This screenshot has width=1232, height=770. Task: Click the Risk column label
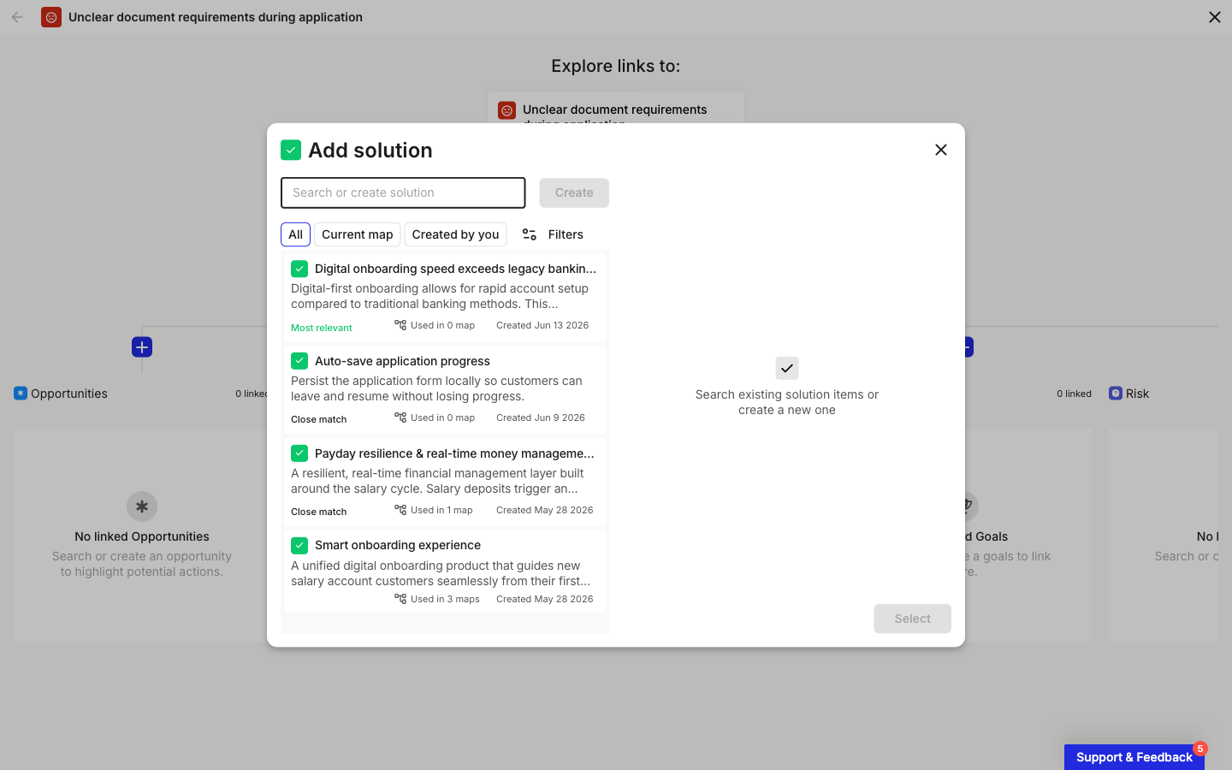(x=1138, y=394)
